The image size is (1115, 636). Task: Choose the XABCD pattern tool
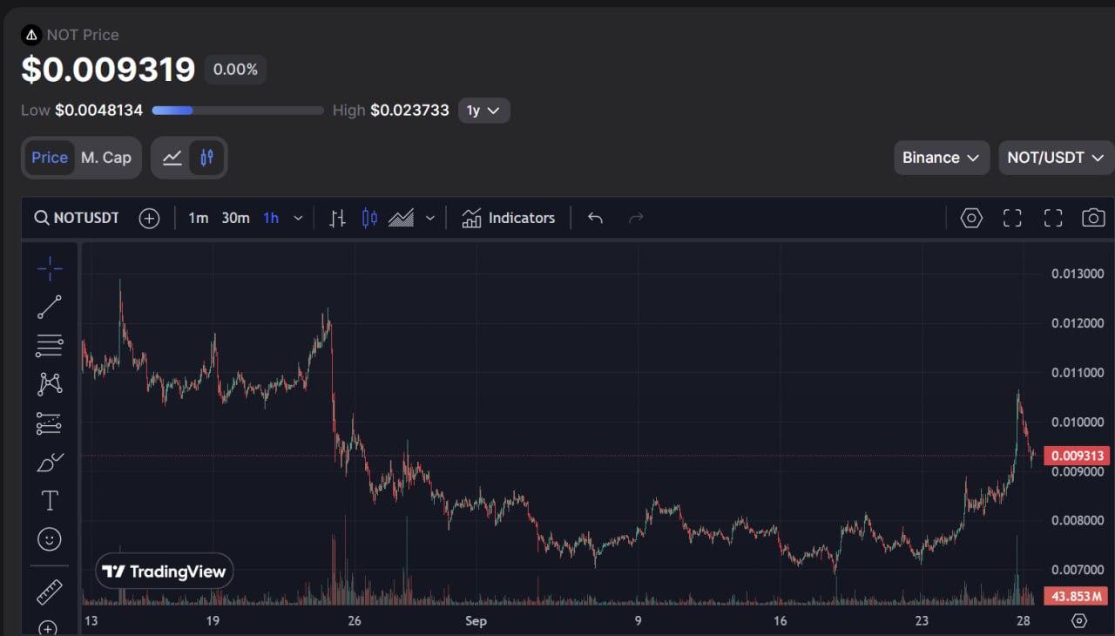click(50, 383)
